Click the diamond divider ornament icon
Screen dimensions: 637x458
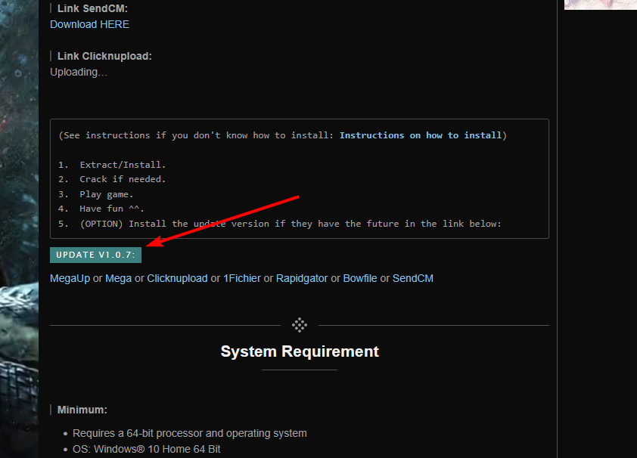click(300, 325)
